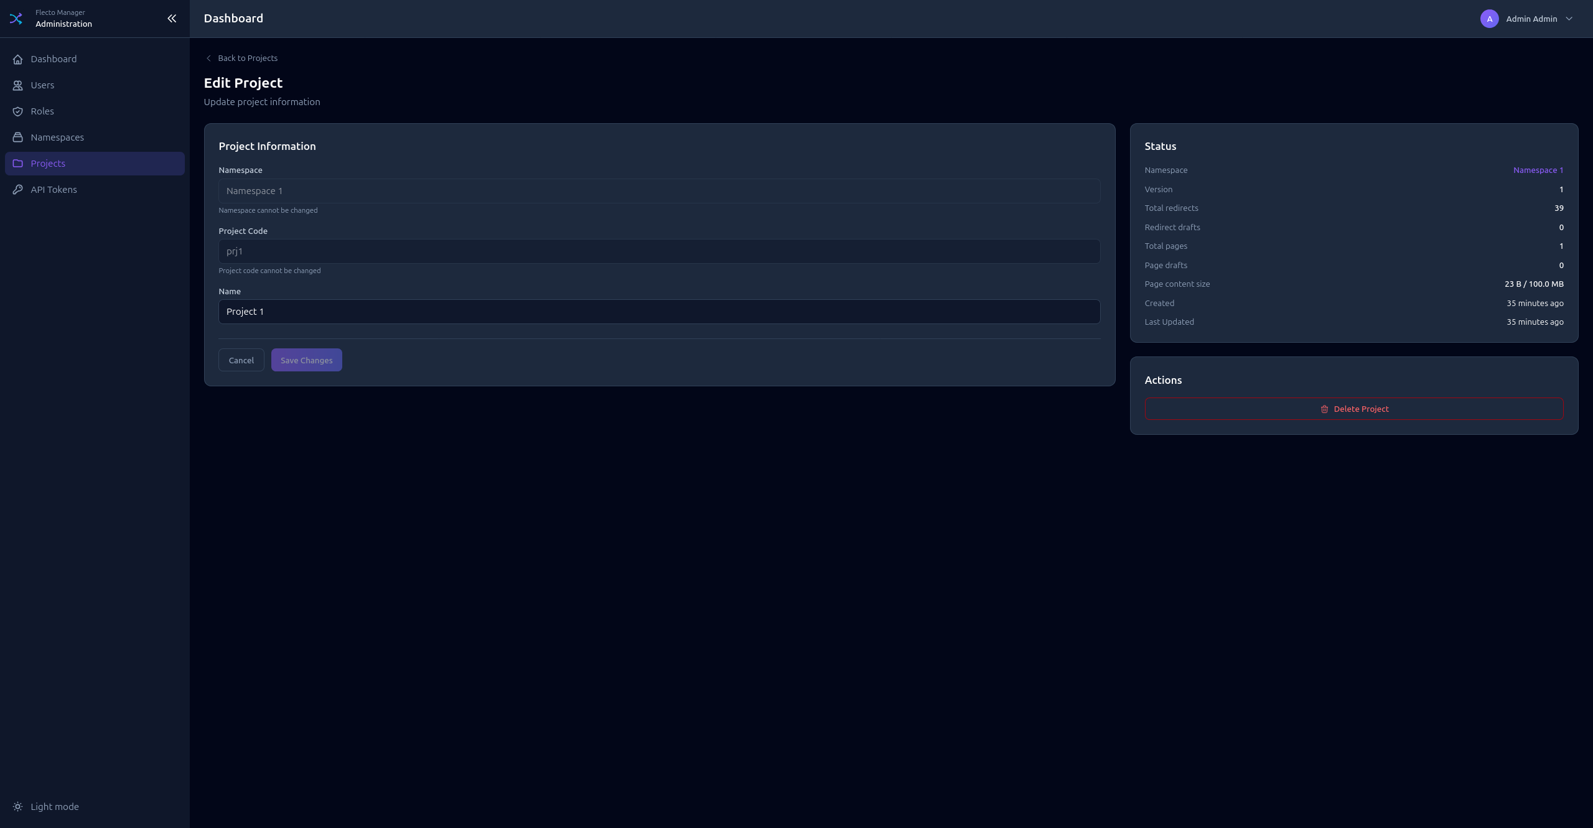Click the Users icon in the sidebar

18,85
